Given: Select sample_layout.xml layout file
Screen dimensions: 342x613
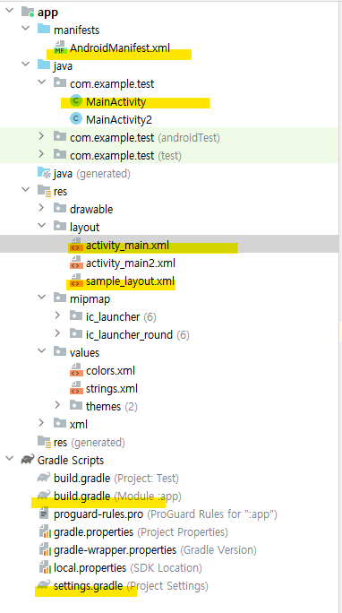Looking at the screenshot, I should (130, 281).
